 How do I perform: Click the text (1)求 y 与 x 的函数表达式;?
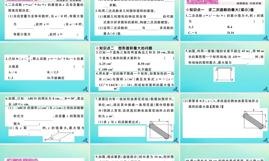tap(119, 122)
